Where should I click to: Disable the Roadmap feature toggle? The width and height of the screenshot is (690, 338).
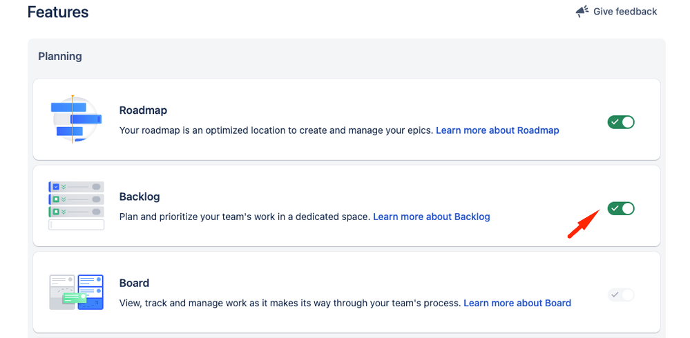click(621, 122)
